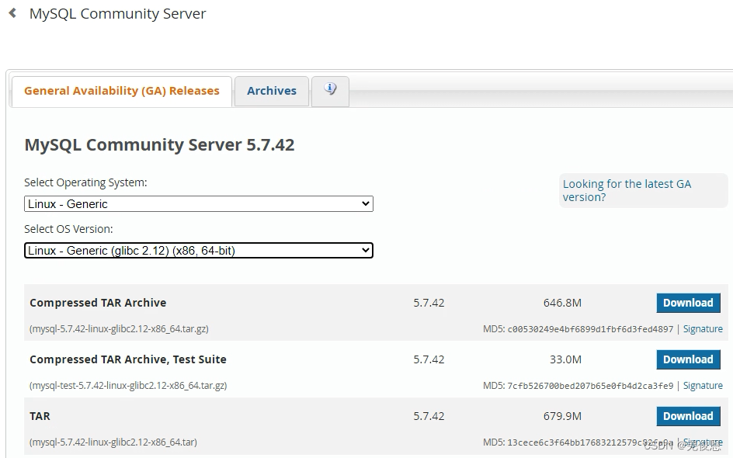
Task: Click the 'TAR' row title
Action: click(x=40, y=416)
